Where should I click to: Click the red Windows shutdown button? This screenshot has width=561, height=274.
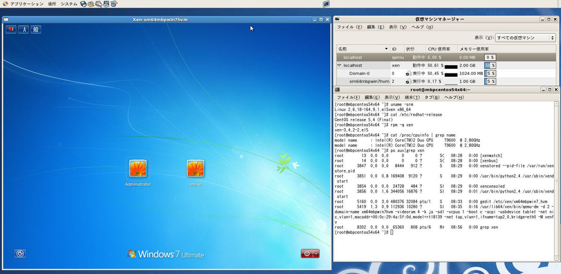[307, 253]
